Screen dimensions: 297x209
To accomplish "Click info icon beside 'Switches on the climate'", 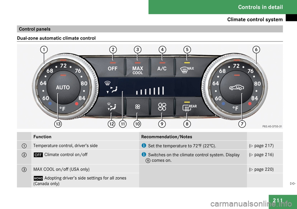I will coord(144,154).
